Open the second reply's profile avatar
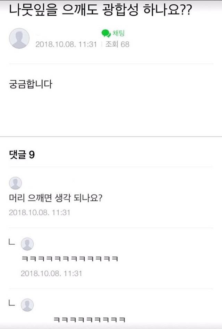The width and height of the screenshot is (222, 329). [x=27, y=304]
